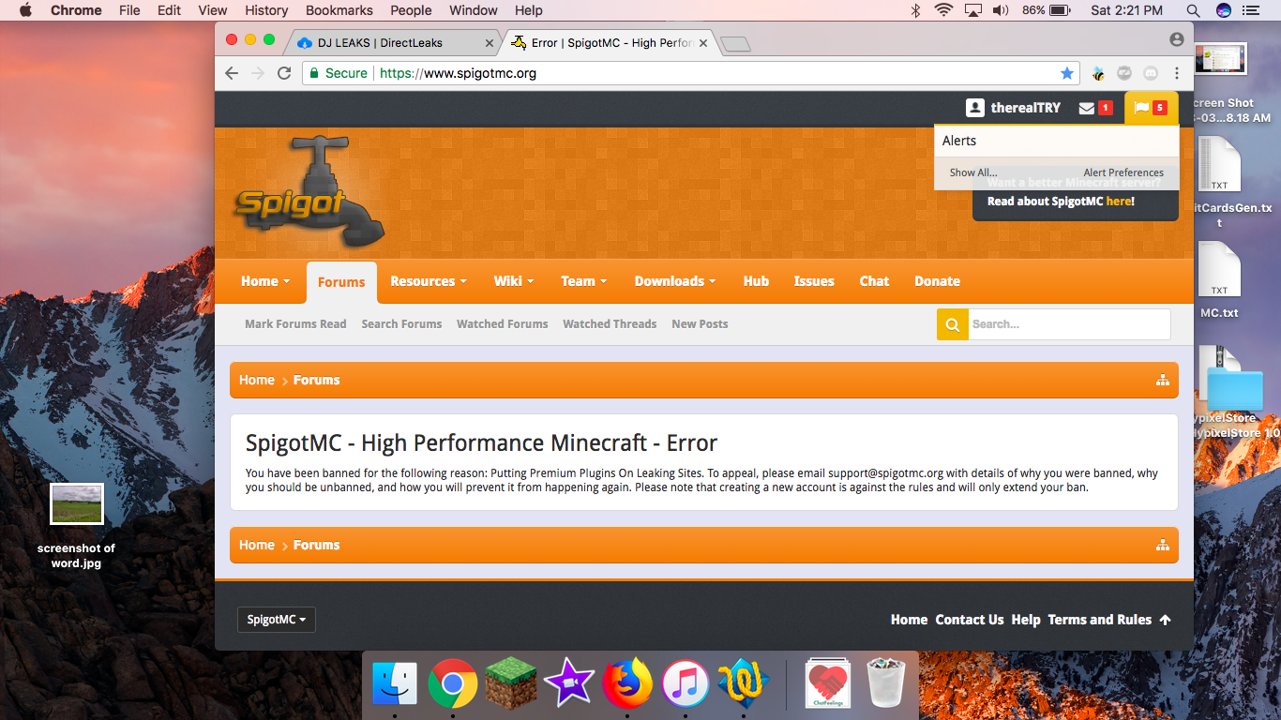Click the Chrome profile avatar icon

(1177, 39)
